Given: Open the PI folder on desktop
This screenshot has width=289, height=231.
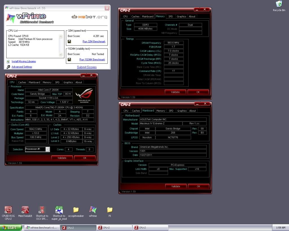Looking at the screenshot, I should tap(110, 210).
